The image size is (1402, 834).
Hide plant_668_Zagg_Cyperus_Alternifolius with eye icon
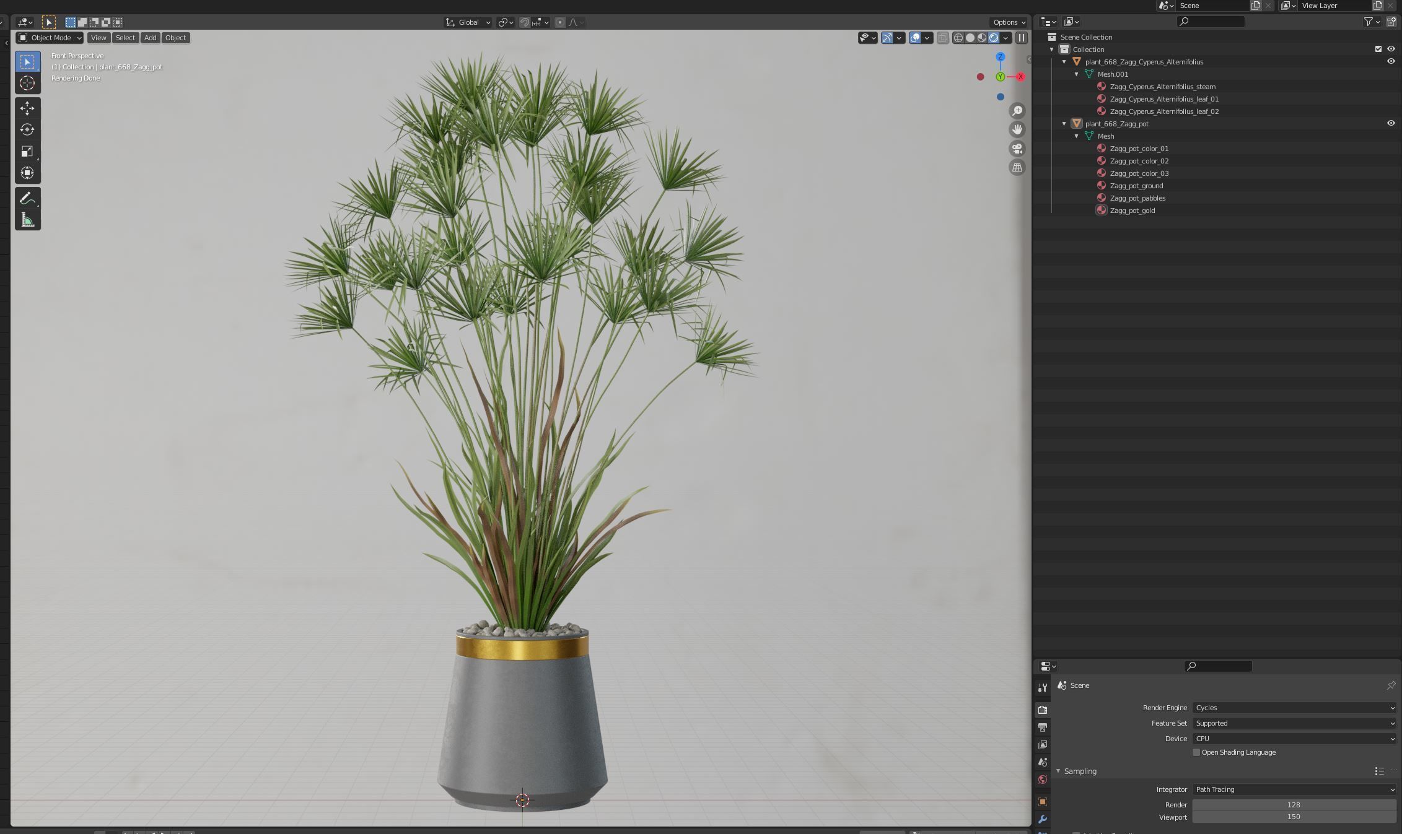click(1391, 61)
